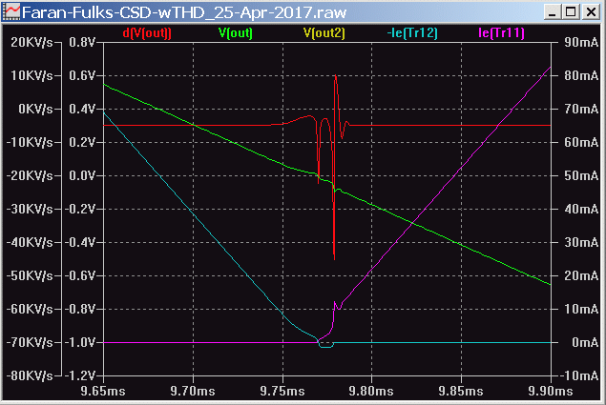Screen dimensions: 606x405
Task: Click the 0KV/s left axis label
Action: pos(35,109)
